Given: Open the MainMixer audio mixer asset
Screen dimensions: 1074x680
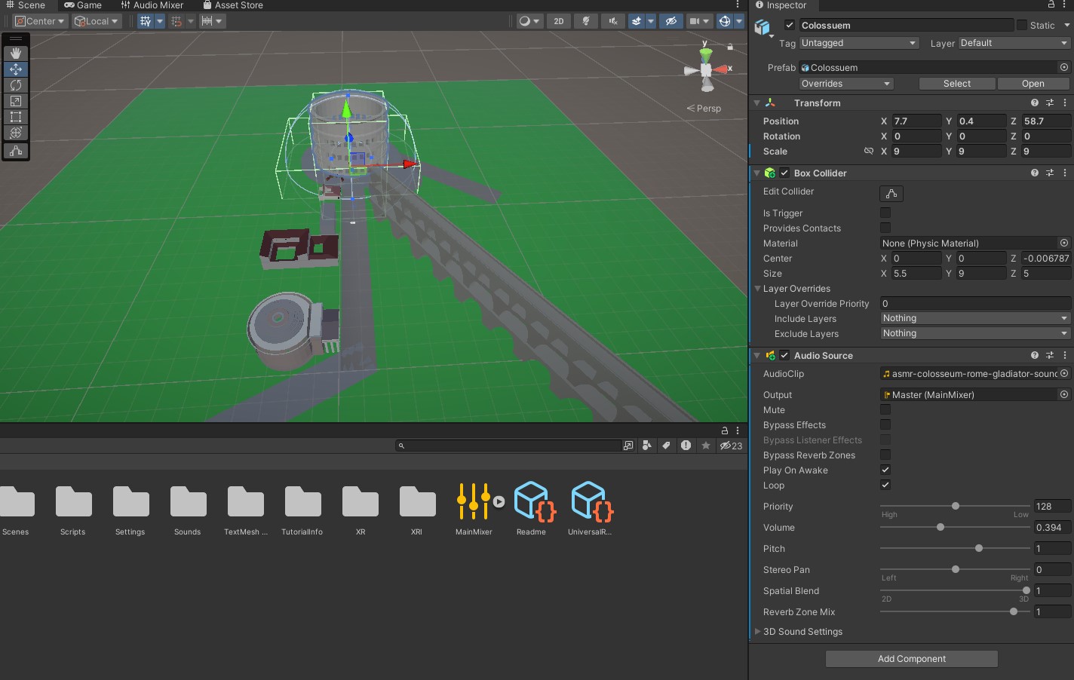Looking at the screenshot, I should [x=474, y=502].
